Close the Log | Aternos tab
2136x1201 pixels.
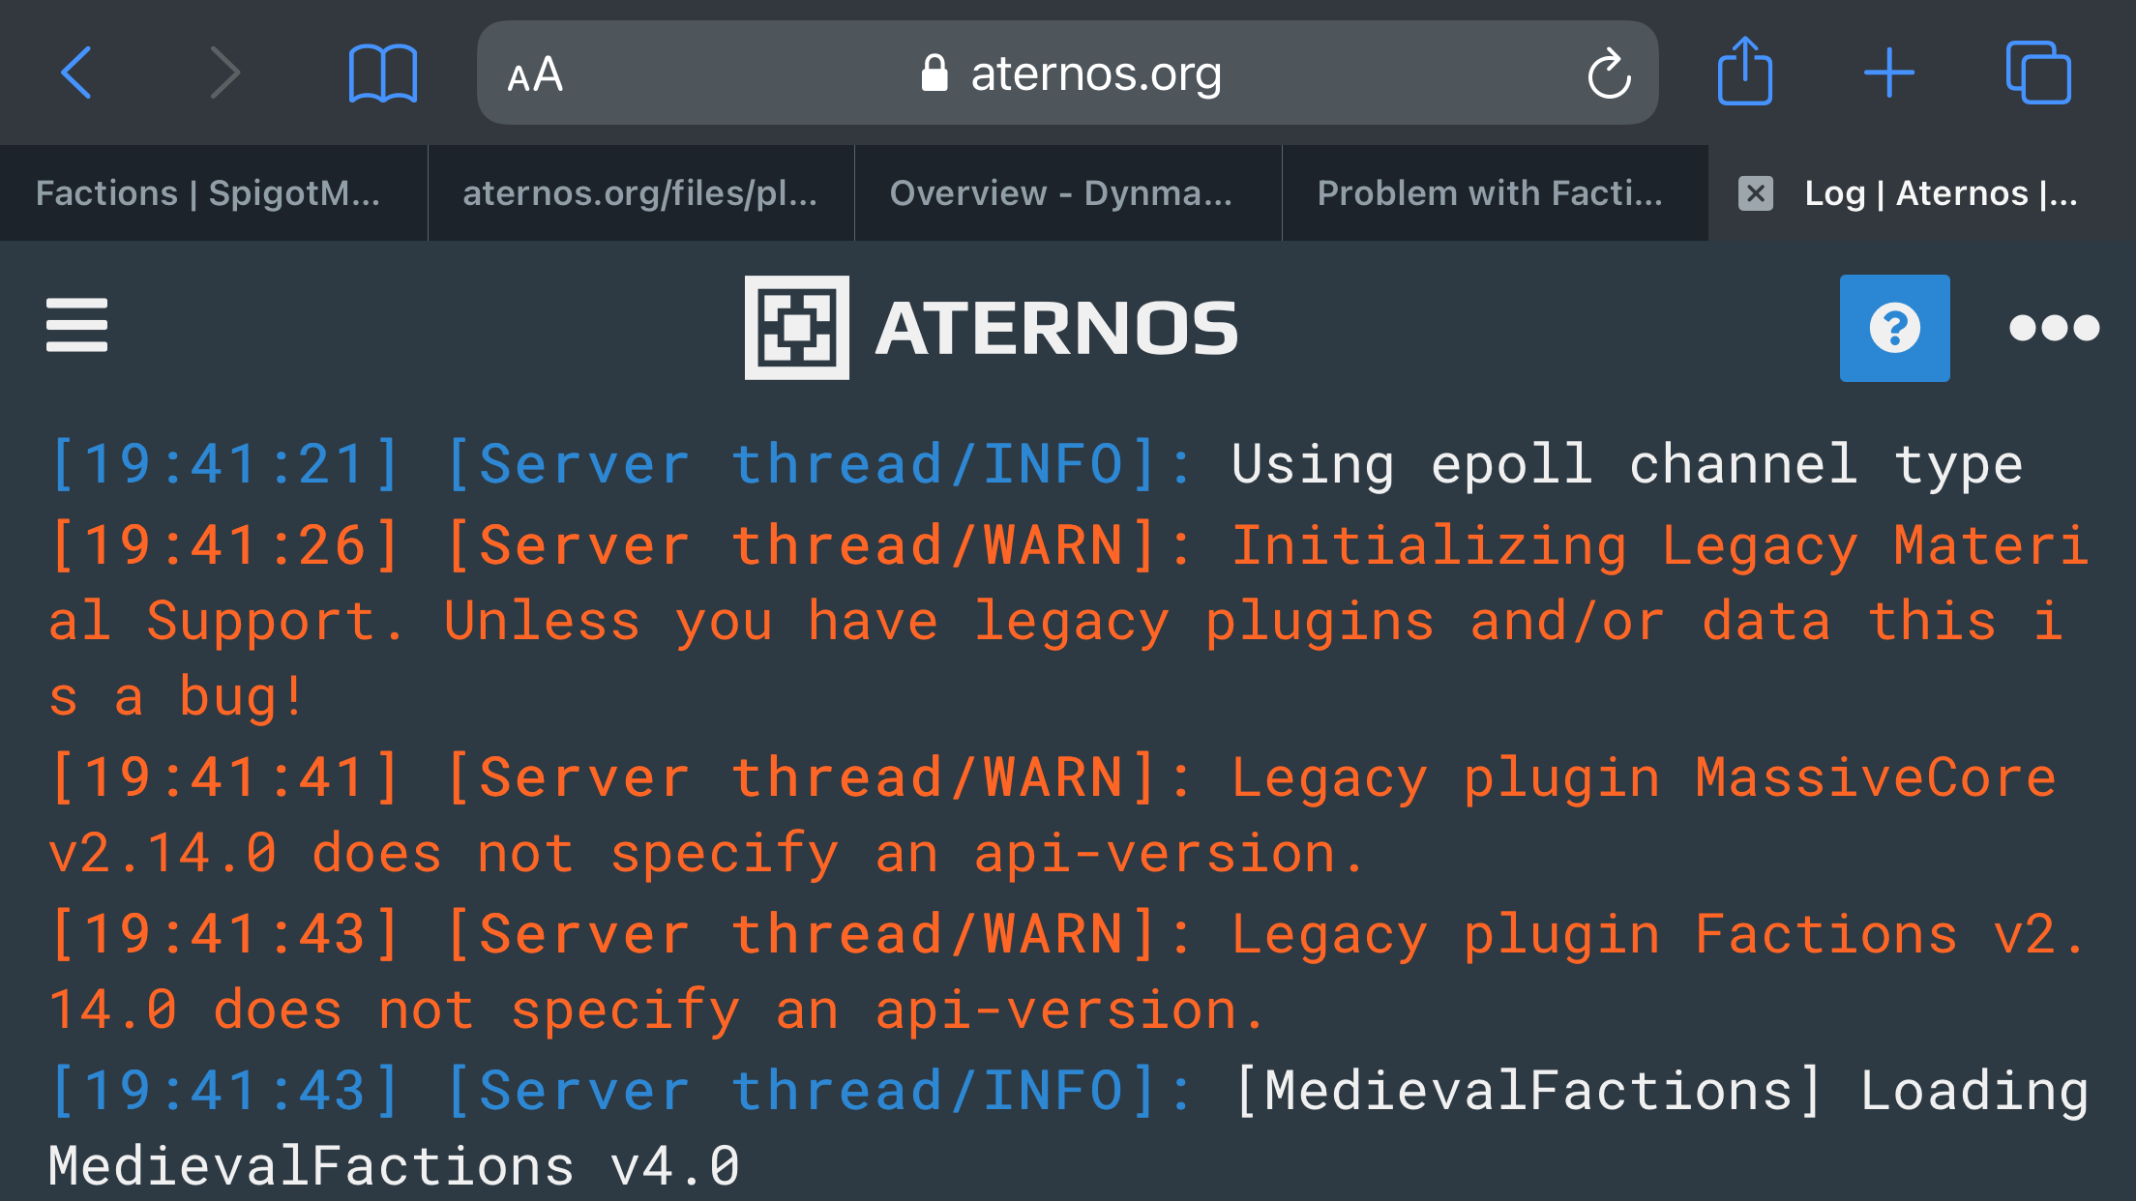click(x=1755, y=193)
